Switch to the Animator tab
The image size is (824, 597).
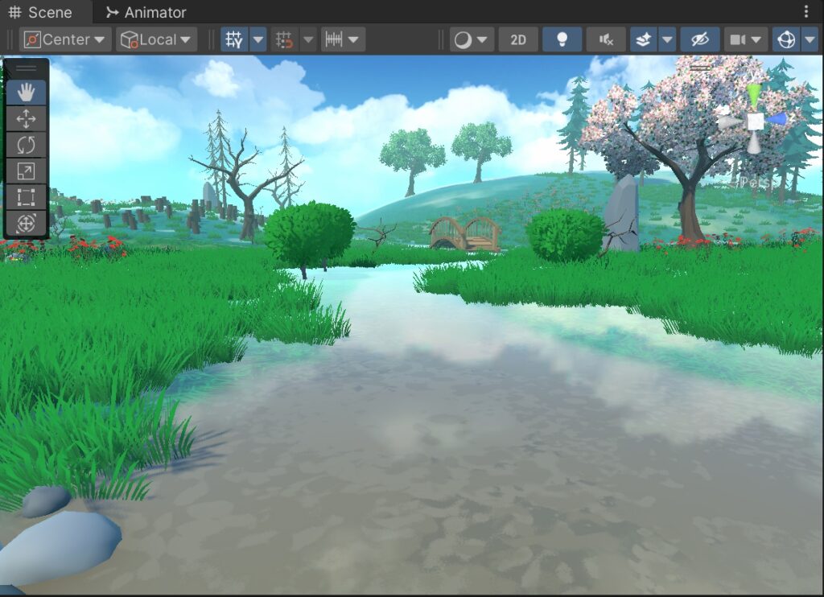(146, 12)
